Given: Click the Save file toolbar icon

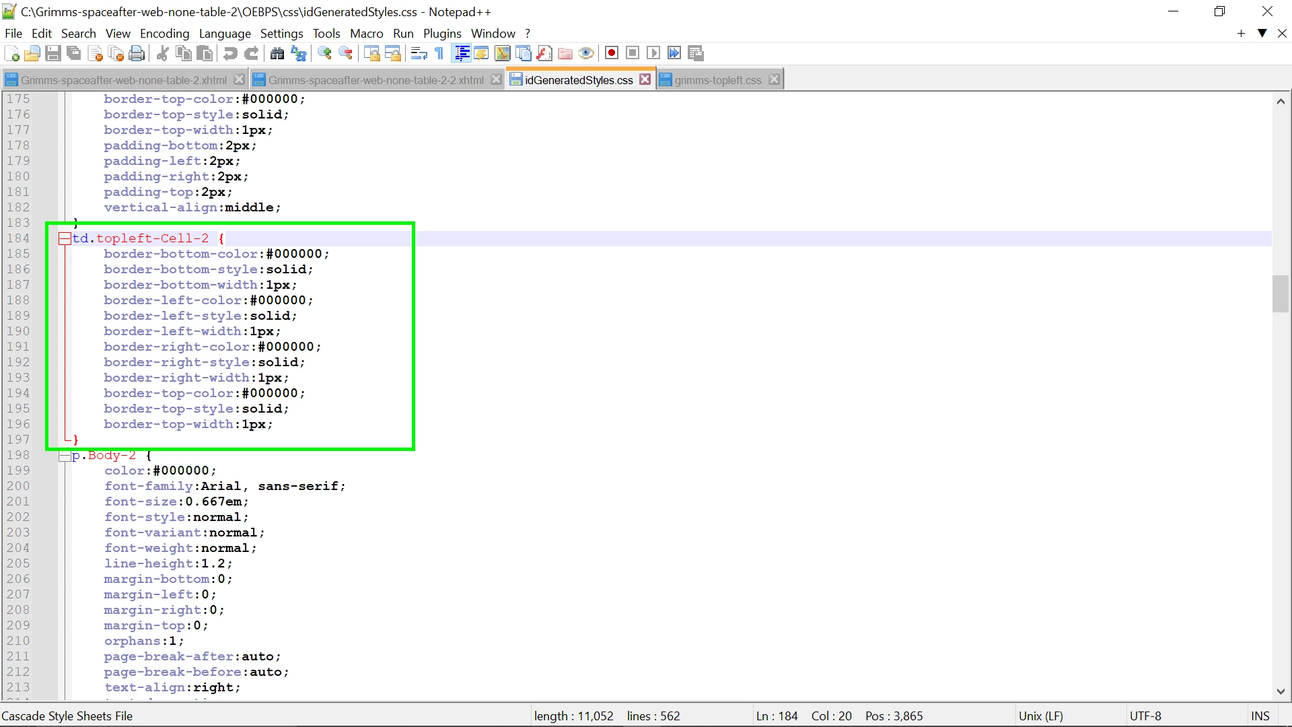Looking at the screenshot, I should pos(53,53).
